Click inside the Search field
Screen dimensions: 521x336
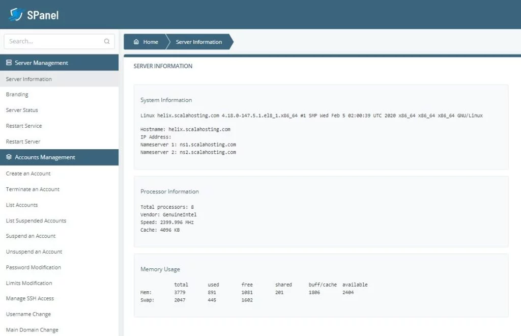pos(51,41)
